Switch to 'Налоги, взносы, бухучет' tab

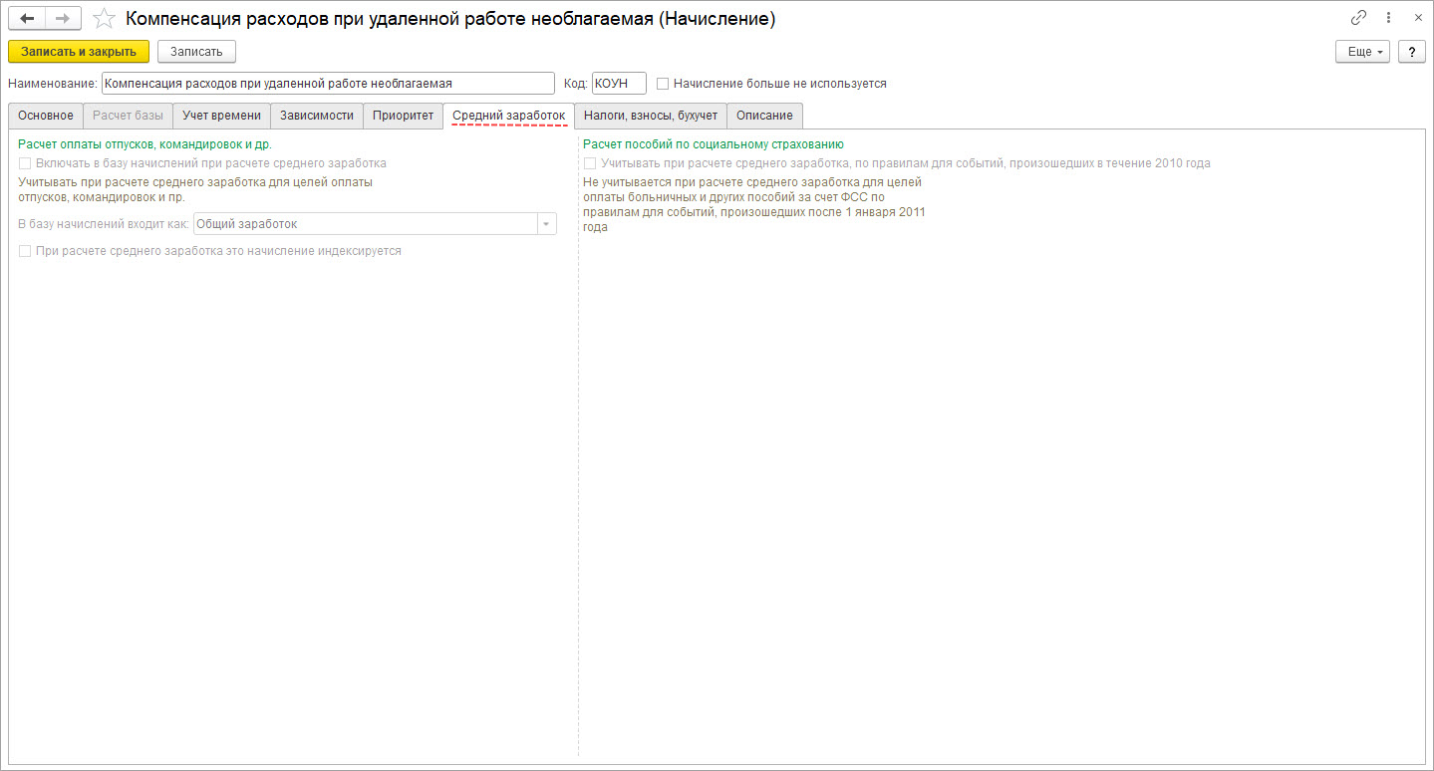point(651,116)
